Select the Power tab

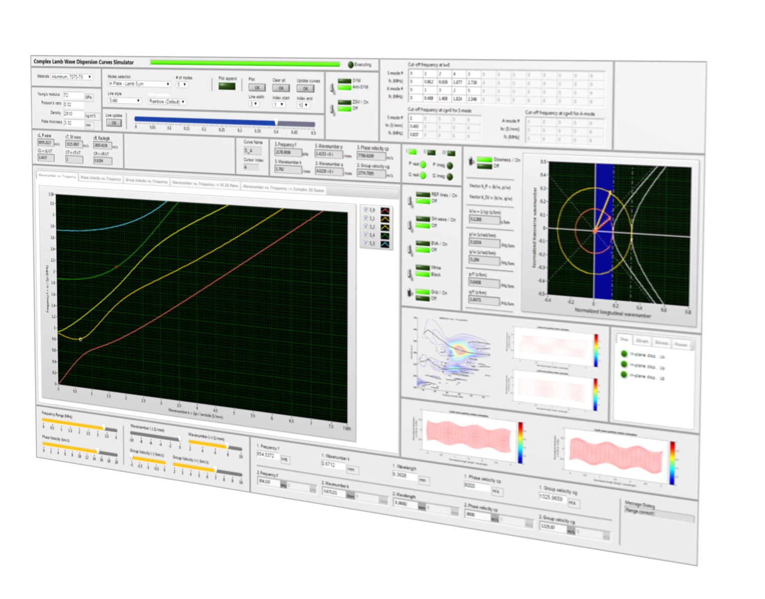click(x=681, y=344)
